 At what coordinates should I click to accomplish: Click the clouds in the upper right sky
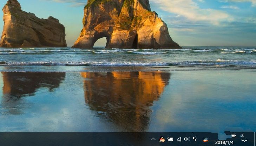pyautogui.click(x=197, y=11)
